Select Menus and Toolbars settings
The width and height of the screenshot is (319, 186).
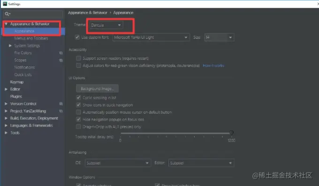coord(31,38)
